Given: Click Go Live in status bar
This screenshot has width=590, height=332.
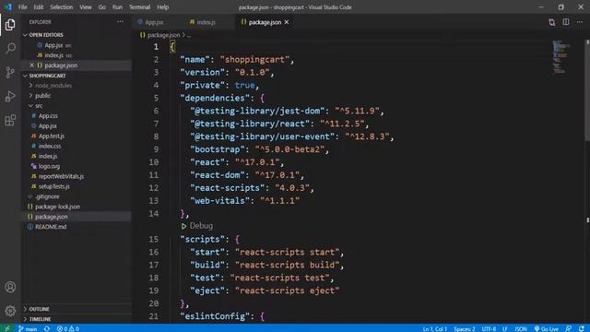Looking at the screenshot, I should pos(547,328).
